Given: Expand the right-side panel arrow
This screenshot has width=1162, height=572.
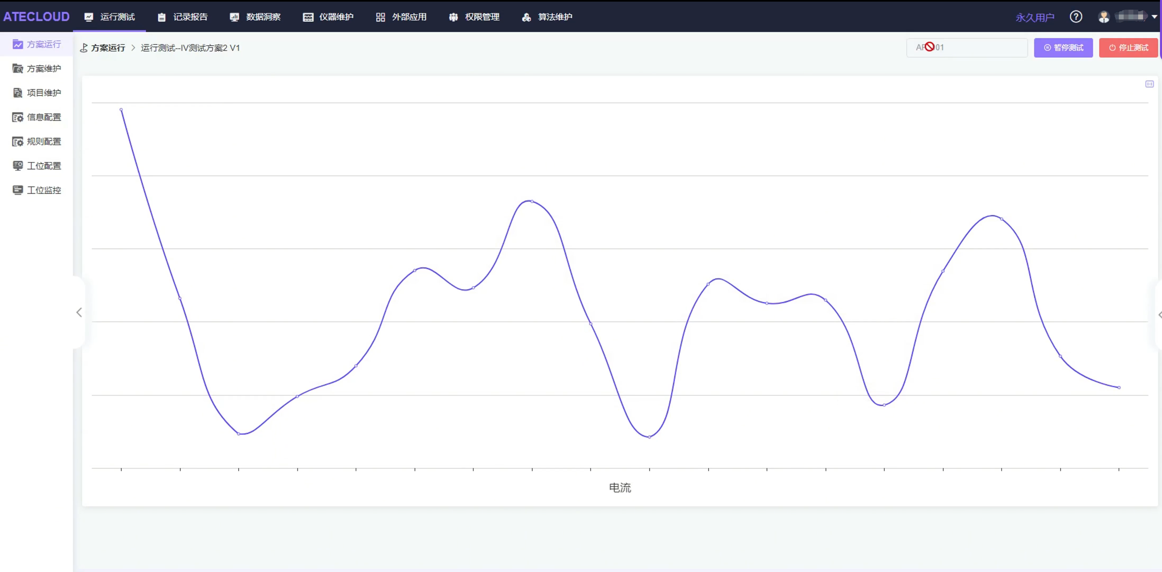Looking at the screenshot, I should (1159, 314).
